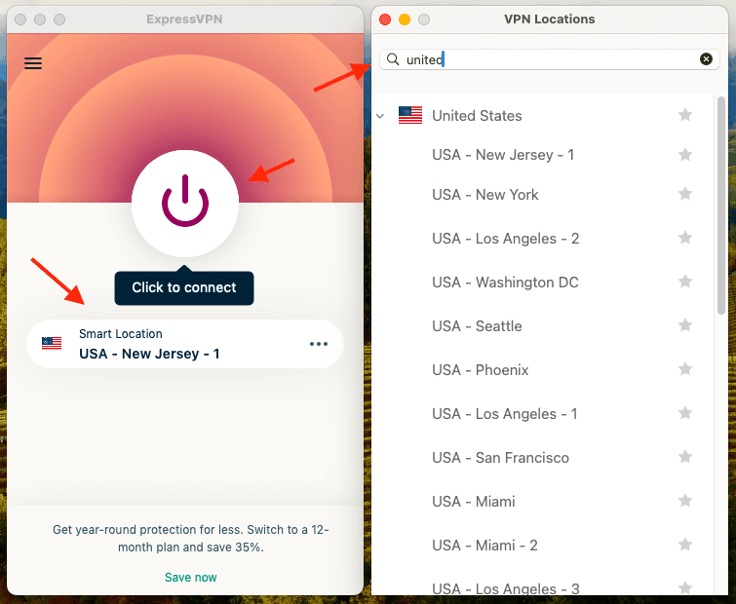Click the VPN Locations search field

tap(549, 59)
